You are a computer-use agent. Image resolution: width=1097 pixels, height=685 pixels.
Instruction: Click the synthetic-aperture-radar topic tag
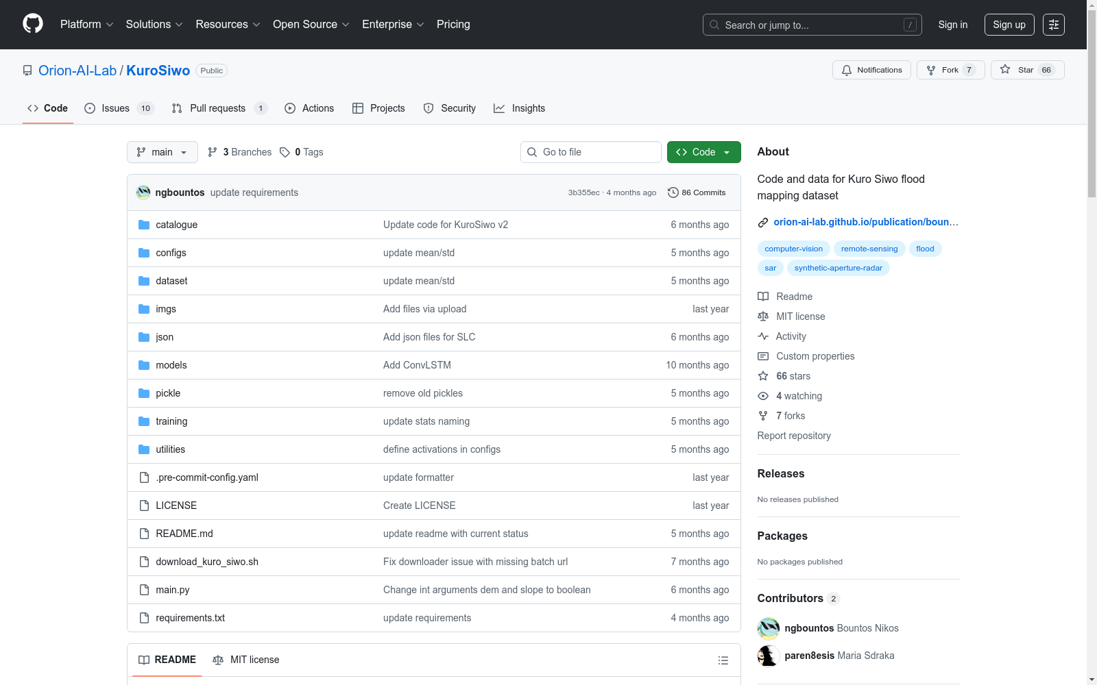click(x=839, y=268)
